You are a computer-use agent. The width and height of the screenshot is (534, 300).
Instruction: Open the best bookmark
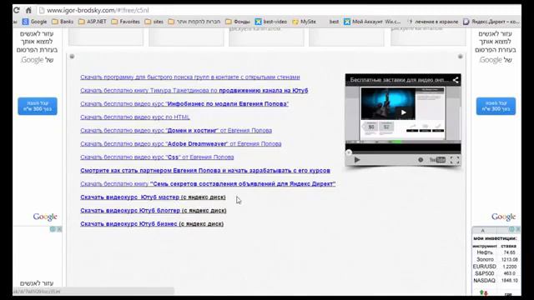tap(334, 22)
